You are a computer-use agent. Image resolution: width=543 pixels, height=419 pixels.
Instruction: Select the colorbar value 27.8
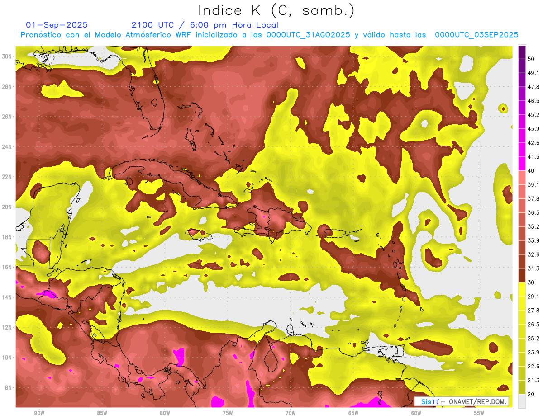tap(533, 311)
